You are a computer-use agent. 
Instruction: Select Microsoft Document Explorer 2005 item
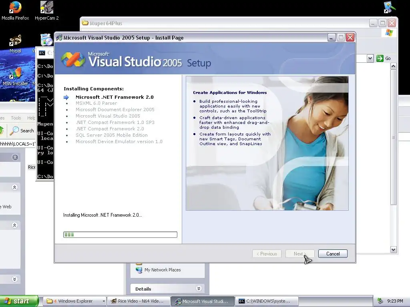tap(115, 110)
